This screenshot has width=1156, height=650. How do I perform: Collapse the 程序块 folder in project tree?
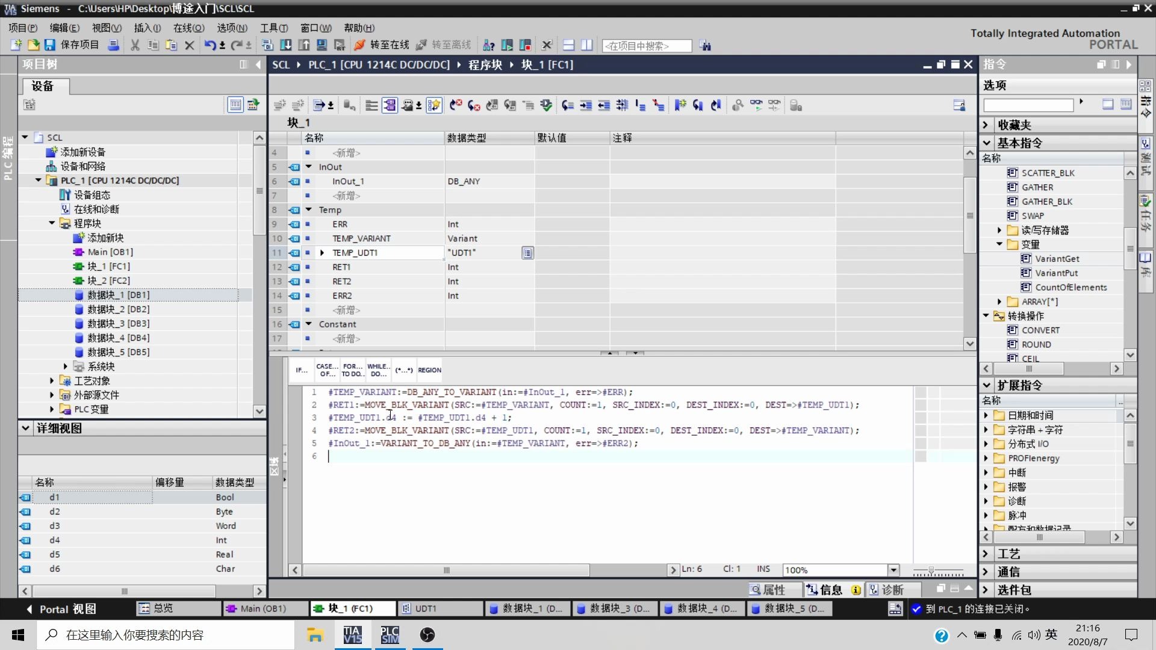(52, 223)
